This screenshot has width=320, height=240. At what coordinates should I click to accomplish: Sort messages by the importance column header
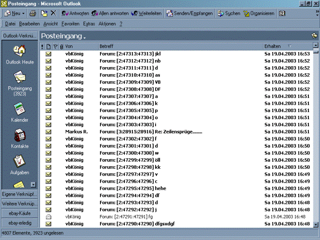click(43, 46)
